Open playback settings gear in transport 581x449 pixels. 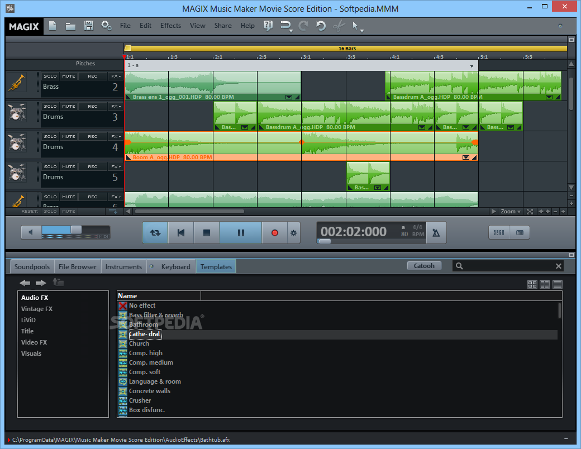[x=293, y=233]
